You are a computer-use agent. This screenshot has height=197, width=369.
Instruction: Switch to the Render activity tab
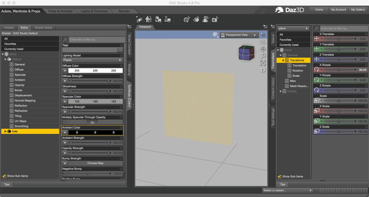(124, 11)
